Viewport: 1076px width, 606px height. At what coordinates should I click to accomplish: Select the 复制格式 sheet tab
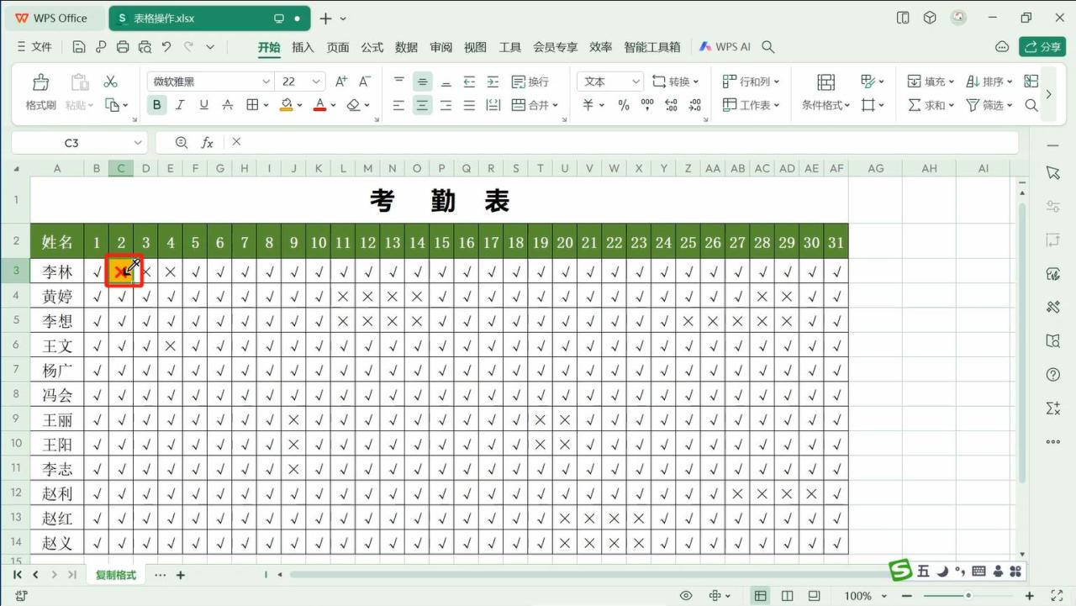tap(115, 575)
